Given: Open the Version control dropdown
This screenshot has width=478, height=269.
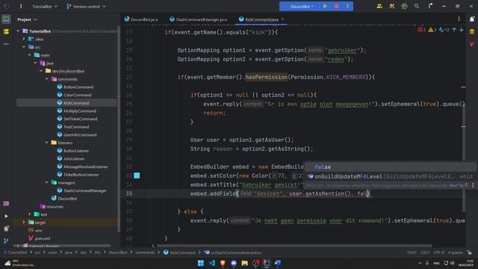Looking at the screenshot, I should [87, 7].
